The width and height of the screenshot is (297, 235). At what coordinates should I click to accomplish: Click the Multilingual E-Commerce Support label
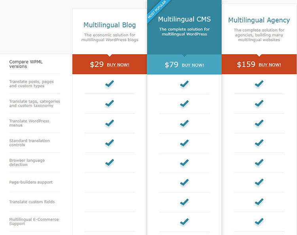coord(34,222)
